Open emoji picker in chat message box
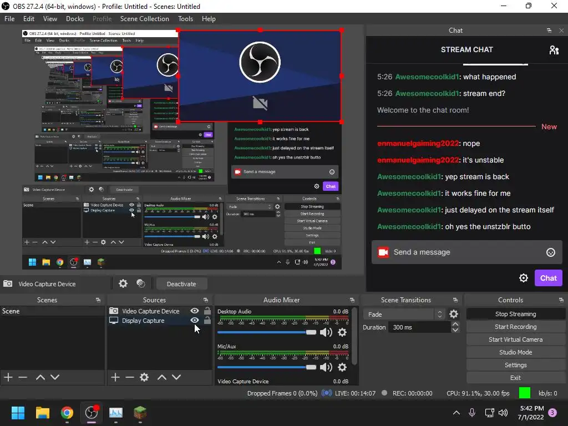Image resolution: width=568 pixels, height=426 pixels. [551, 252]
